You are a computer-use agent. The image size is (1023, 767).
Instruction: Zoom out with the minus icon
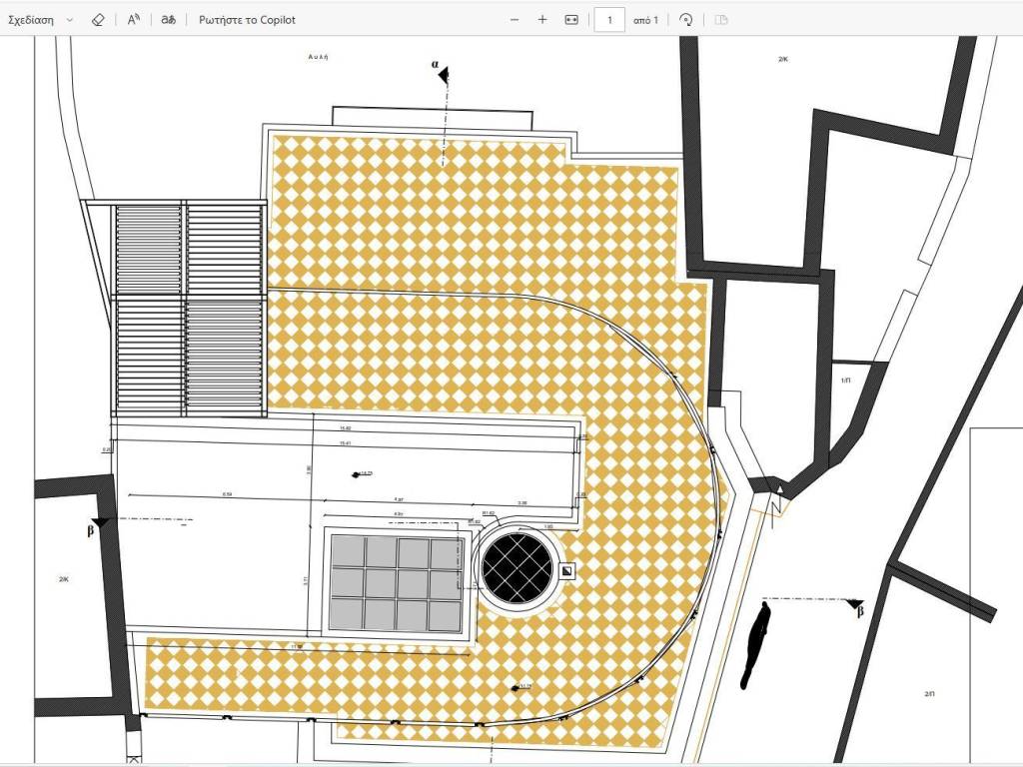pos(514,19)
